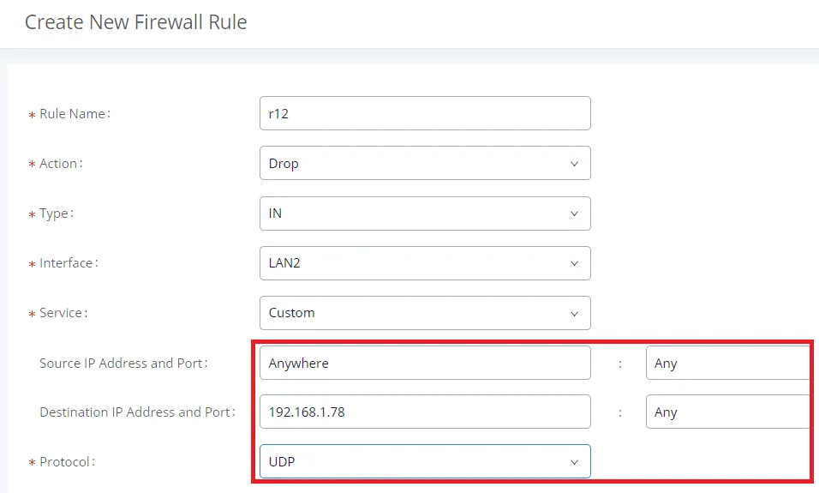Click the chevron arrow in the Action field
Screen dimensions: 819x493
pos(574,164)
